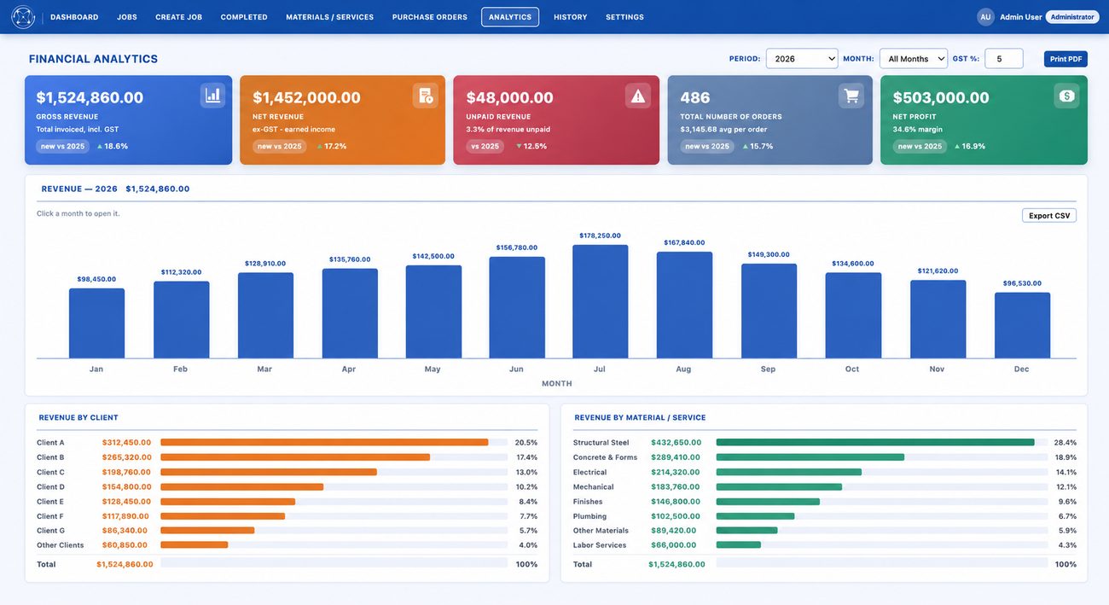Click the Structural Steel green progress bar
Viewport: 1109px width, 605px height.
pyautogui.click(x=875, y=443)
